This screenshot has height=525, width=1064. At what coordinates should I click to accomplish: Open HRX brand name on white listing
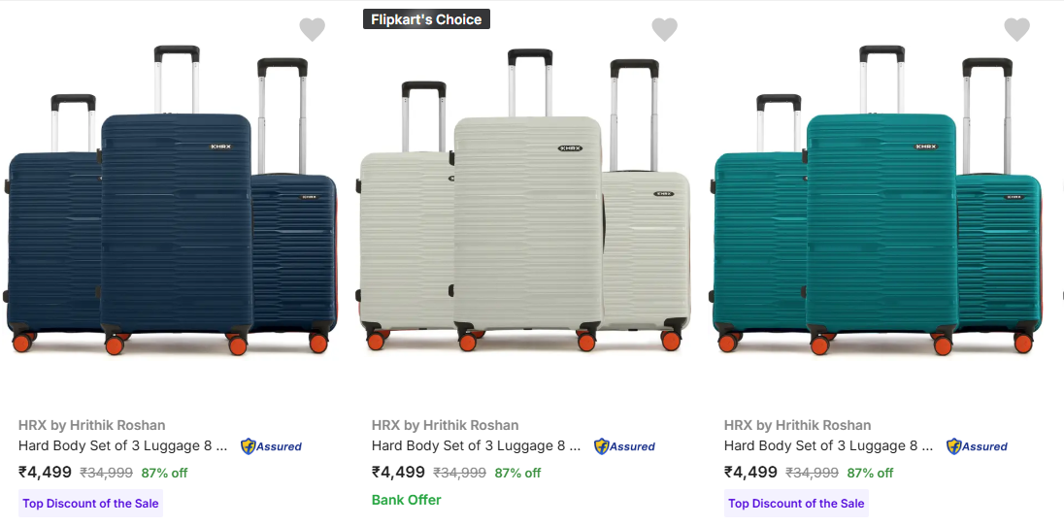click(x=446, y=425)
